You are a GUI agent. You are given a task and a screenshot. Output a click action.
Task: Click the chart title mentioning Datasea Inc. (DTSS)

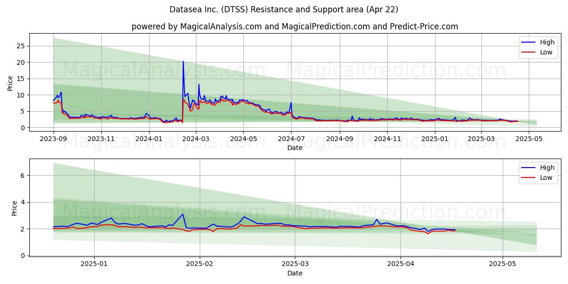(x=284, y=9)
